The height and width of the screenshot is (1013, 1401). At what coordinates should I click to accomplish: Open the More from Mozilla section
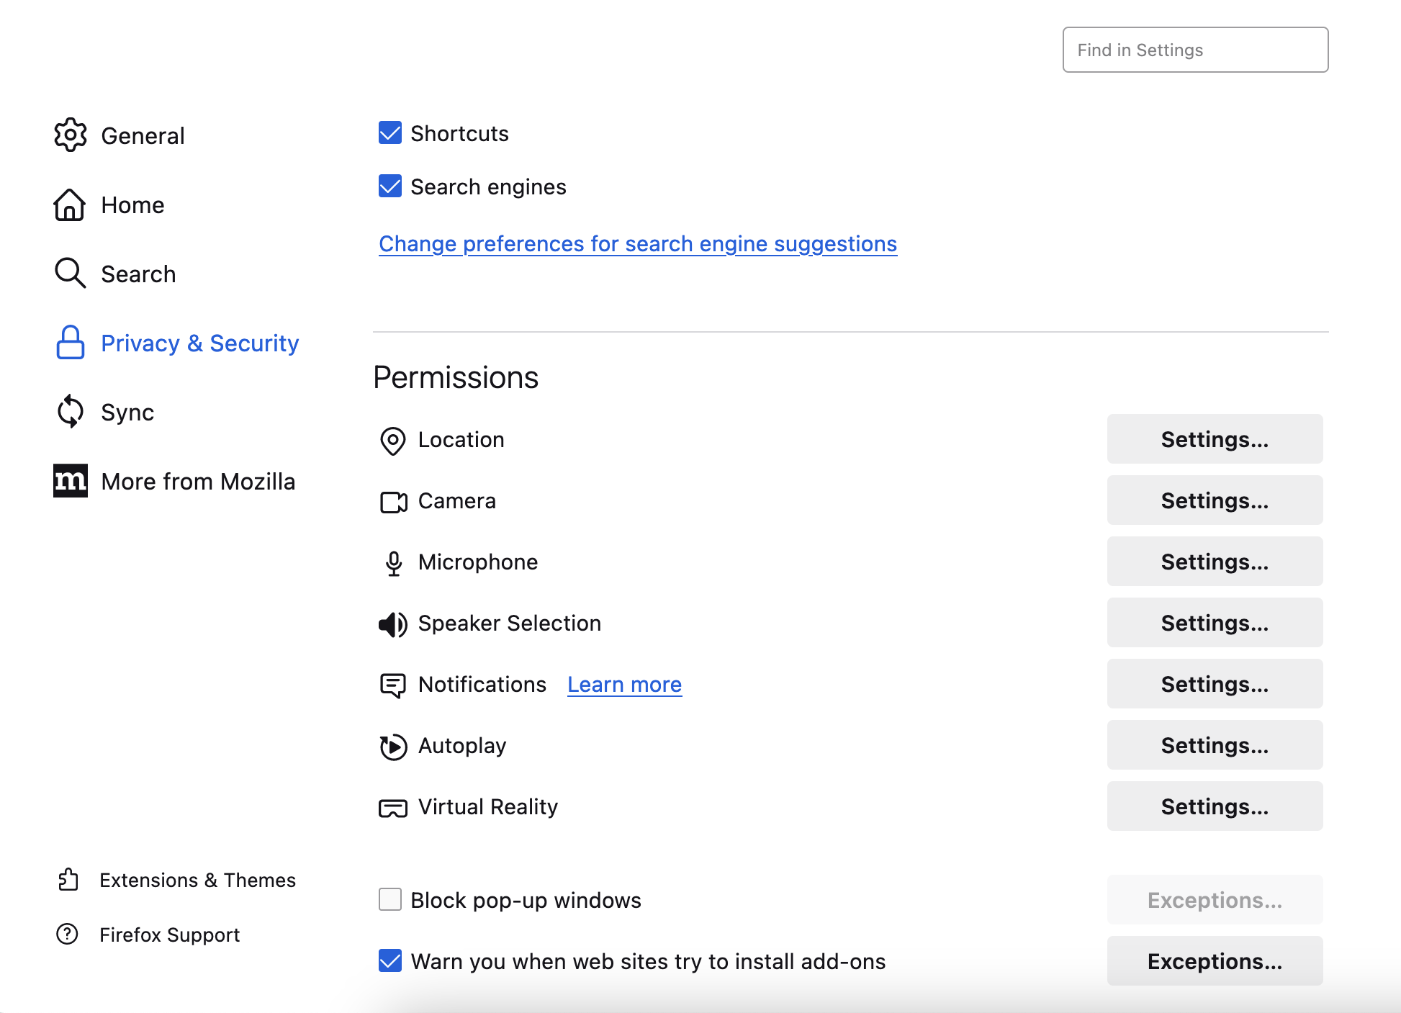pos(197,481)
